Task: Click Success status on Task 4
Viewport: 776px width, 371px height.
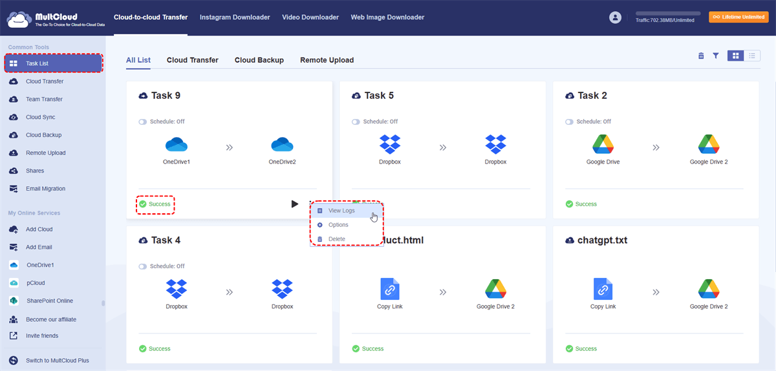Action: click(155, 349)
